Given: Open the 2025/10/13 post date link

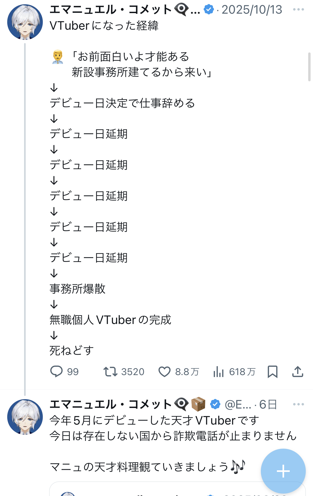Looking at the screenshot, I should [252, 10].
